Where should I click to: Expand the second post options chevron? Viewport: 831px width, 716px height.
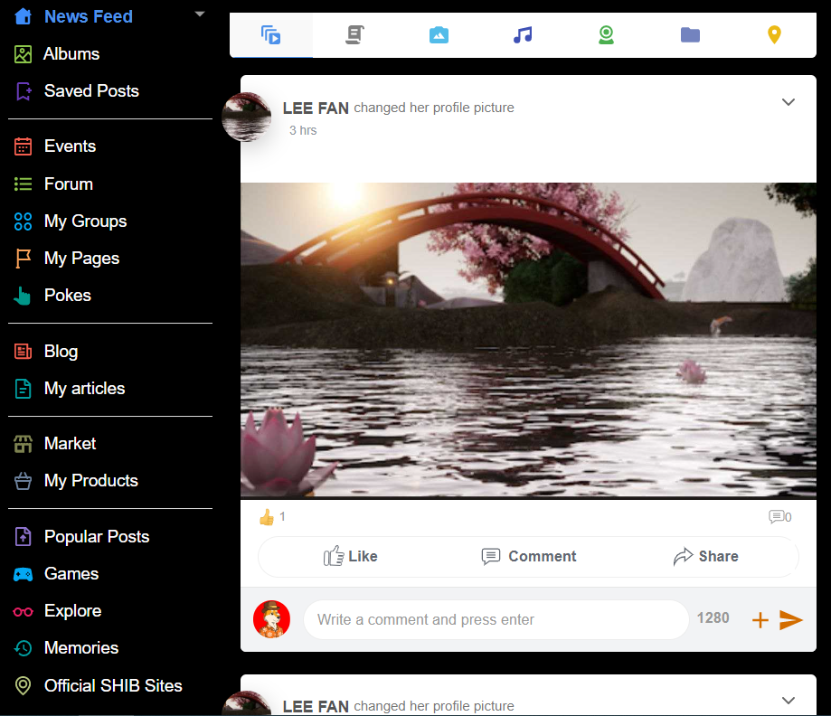789,701
